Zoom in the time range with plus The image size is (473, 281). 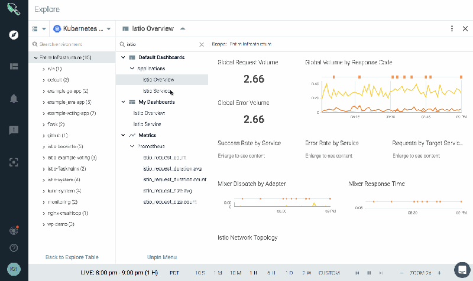pos(439,273)
